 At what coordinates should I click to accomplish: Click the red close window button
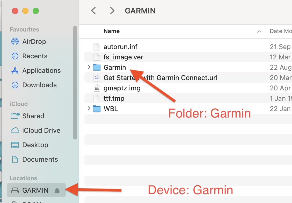(x=15, y=11)
